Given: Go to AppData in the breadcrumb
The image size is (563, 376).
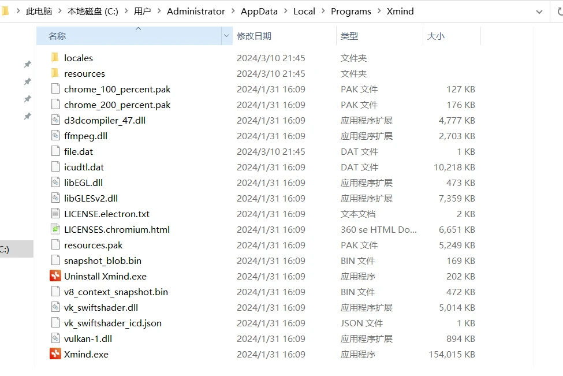Looking at the screenshot, I should click(x=259, y=12).
